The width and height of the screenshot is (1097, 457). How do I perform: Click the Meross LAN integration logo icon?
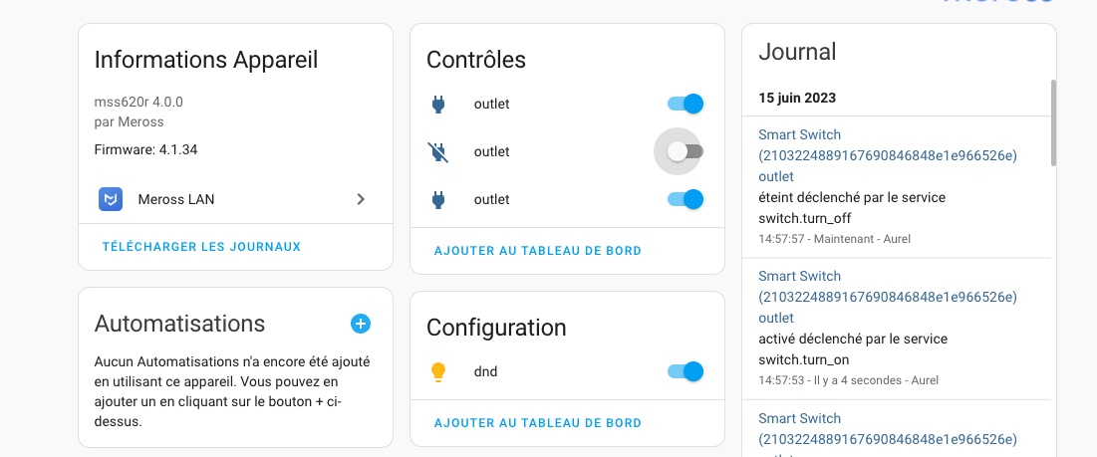111,199
